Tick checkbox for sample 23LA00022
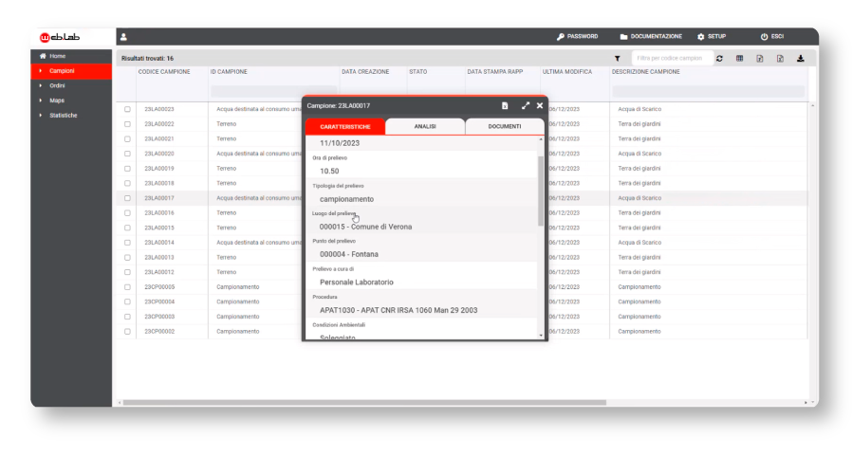Screen dimensions: 852x456 pos(127,124)
